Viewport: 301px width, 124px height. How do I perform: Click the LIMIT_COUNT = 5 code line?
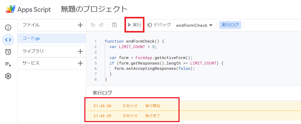(x=133, y=47)
